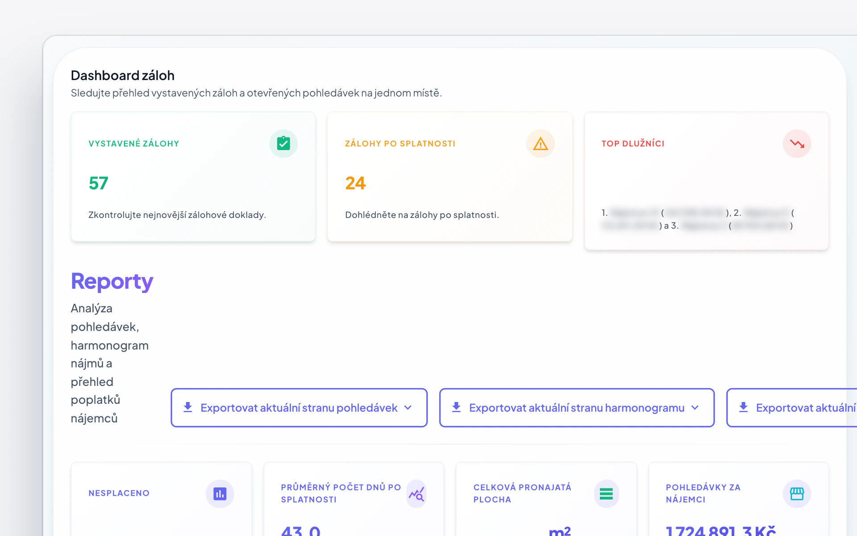Click the value 57 in Vystavené zálohy
This screenshot has width=857, height=536.
click(98, 183)
